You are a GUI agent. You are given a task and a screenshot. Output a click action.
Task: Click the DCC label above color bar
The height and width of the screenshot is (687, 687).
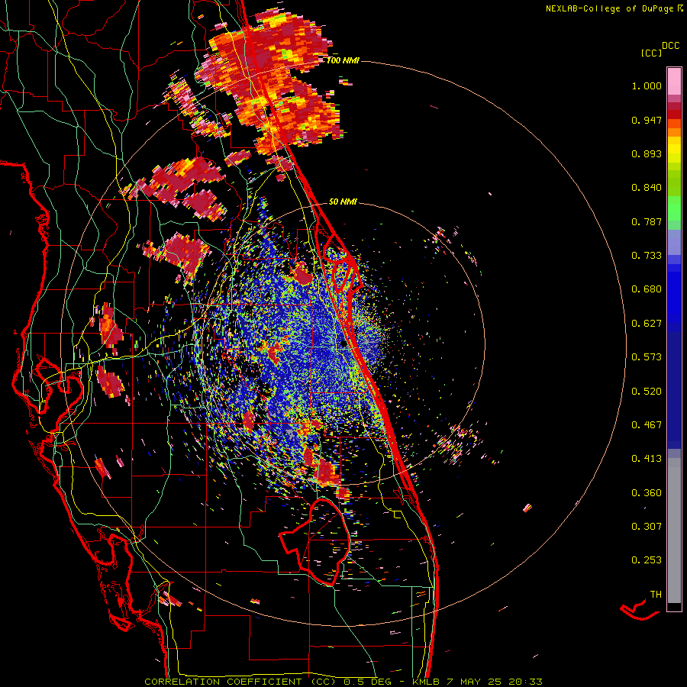coord(671,46)
